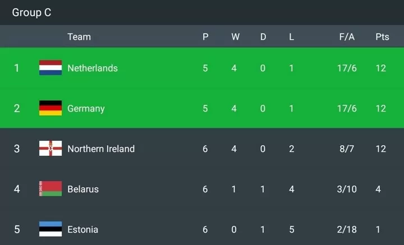
Task: Click the Team column header
Action: [79, 37]
